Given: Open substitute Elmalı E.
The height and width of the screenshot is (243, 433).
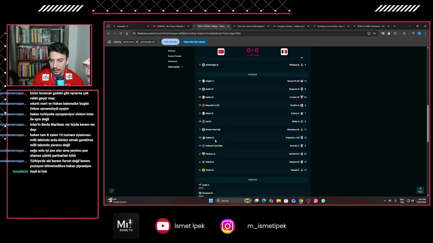Looking at the screenshot, I should [209, 113].
